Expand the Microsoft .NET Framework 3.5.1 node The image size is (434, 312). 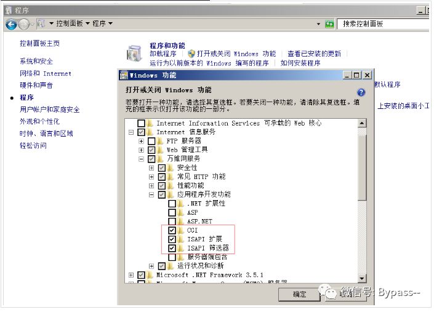click(131, 275)
